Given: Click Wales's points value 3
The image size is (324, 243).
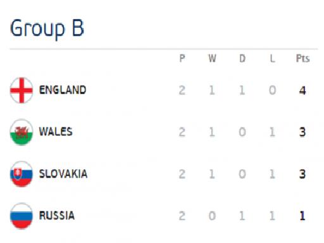Looking at the screenshot, I should click(302, 132).
